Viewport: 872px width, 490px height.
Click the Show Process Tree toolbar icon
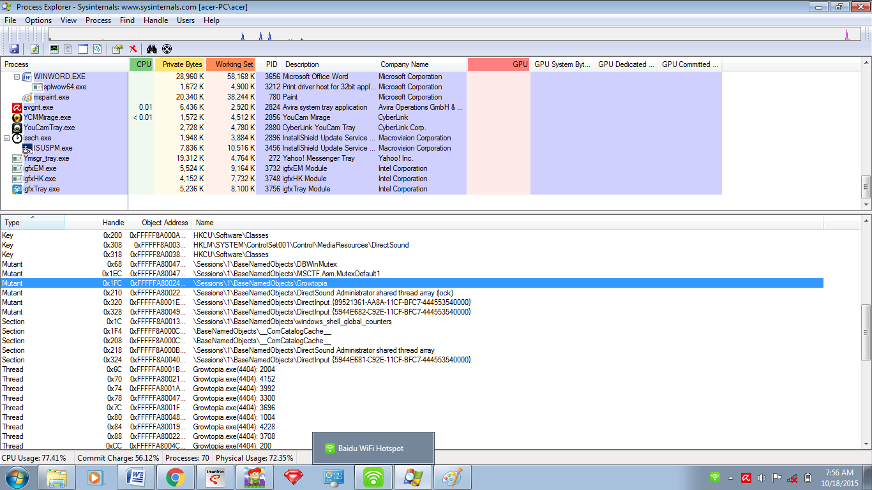point(68,48)
